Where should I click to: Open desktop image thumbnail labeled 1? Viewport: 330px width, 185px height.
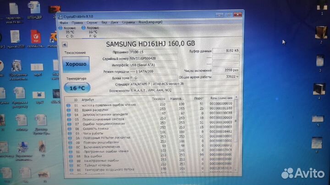coord(322,8)
